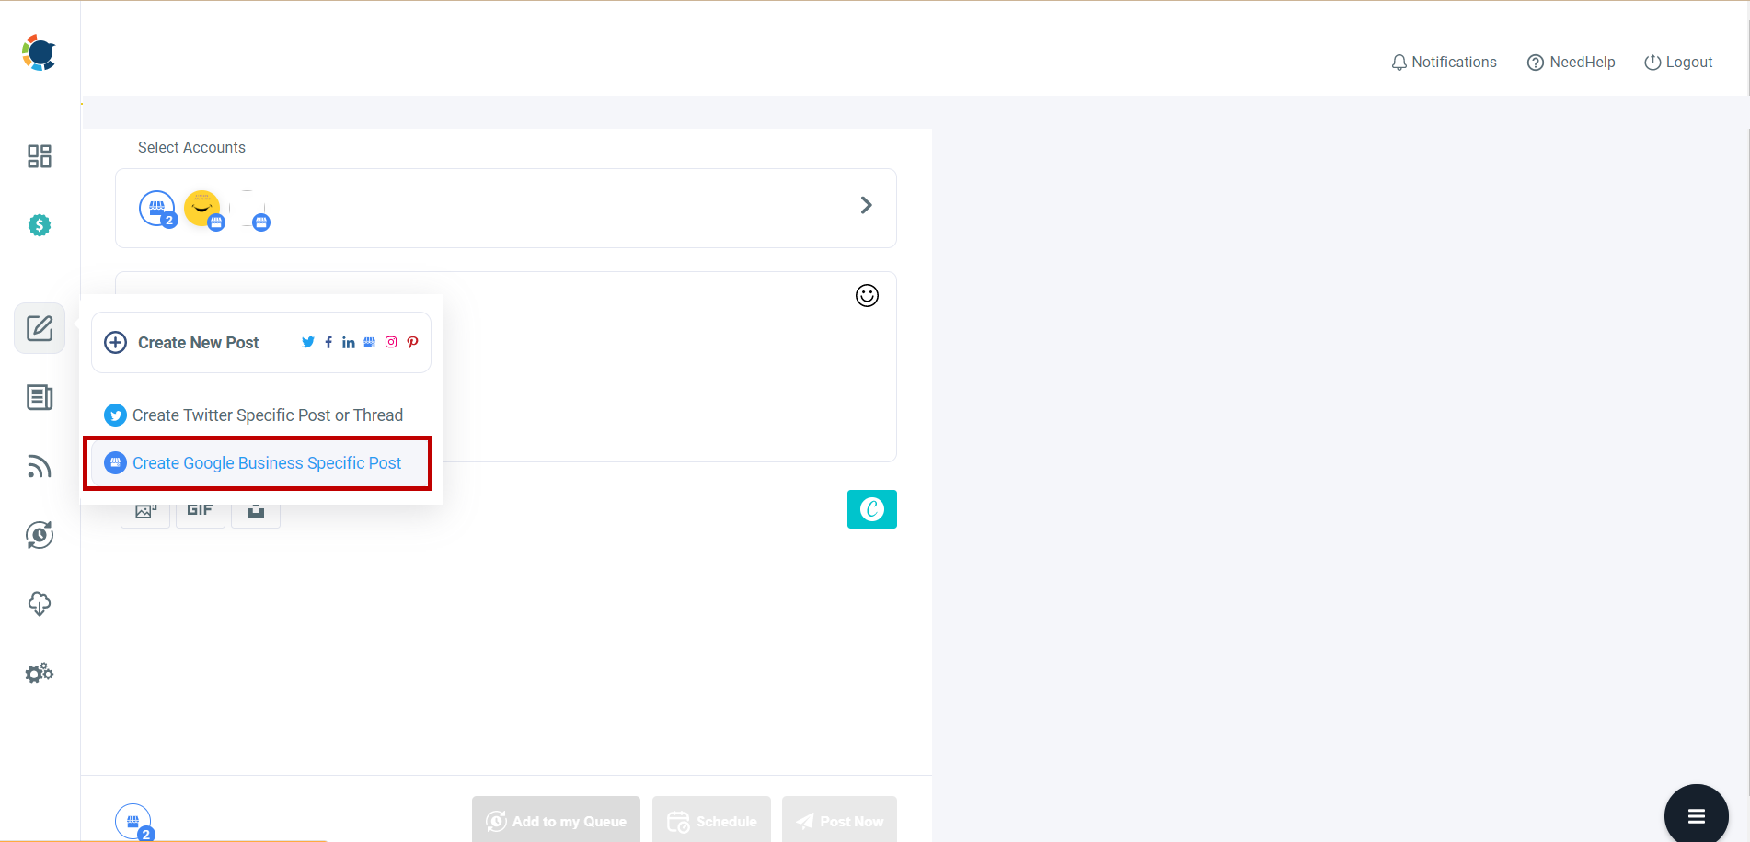Open the pricing dollar icon in sidebar
Viewport: 1750px width, 842px height.
coord(39,224)
